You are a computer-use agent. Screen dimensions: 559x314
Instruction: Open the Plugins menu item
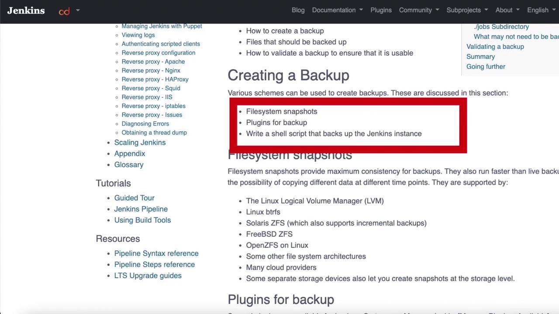pos(381,10)
